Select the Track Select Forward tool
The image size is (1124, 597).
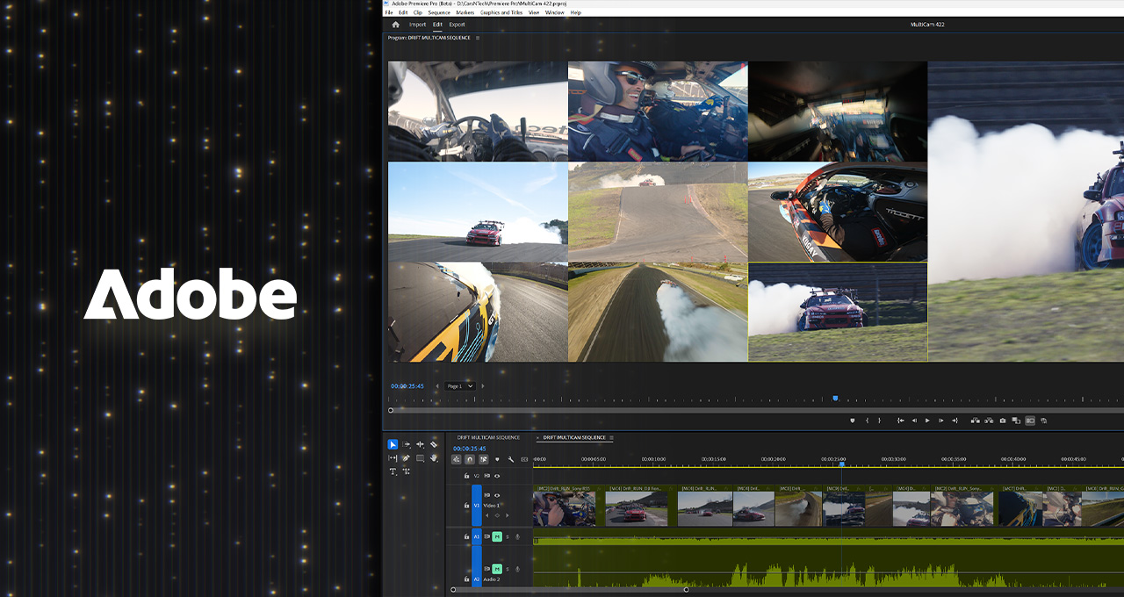coord(406,445)
